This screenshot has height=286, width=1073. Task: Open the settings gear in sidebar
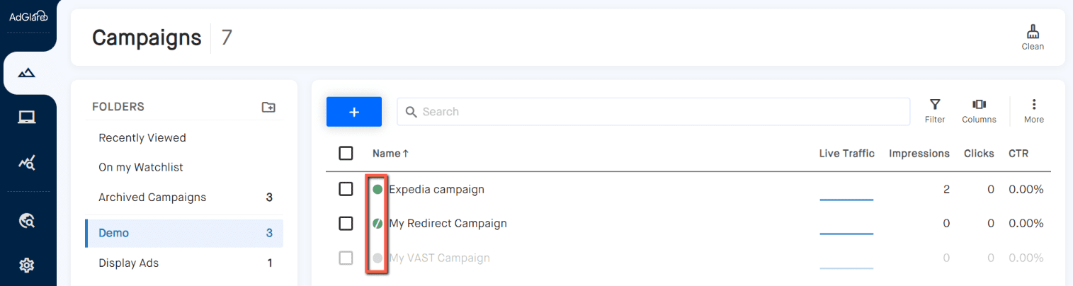tap(27, 265)
